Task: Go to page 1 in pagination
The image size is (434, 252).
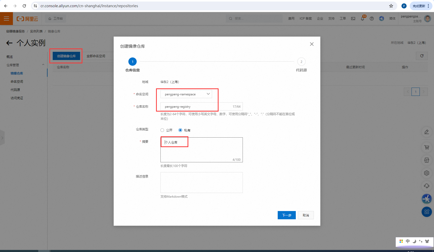Action: (416, 92)
